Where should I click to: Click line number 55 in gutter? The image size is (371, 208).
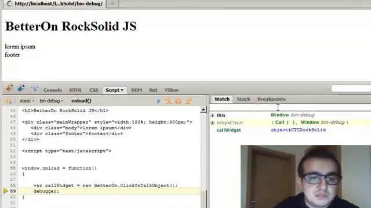click(x=13, y=168)
